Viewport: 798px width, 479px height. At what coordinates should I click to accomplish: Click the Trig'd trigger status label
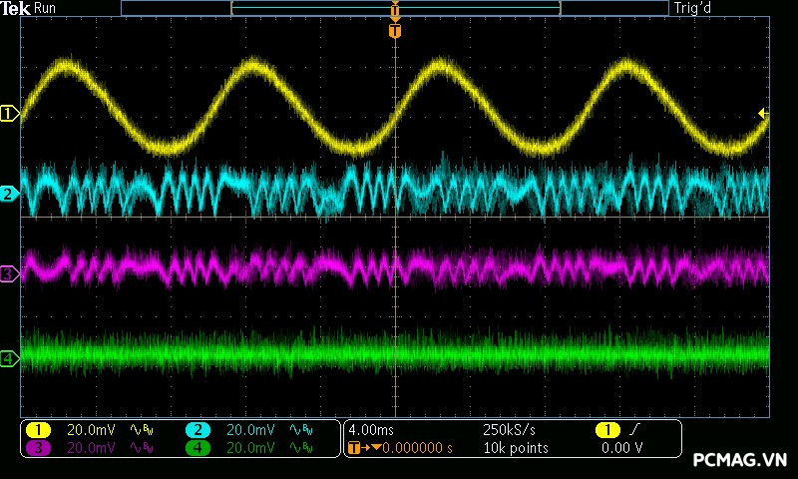pyautogui.click(x=695, y=8)
